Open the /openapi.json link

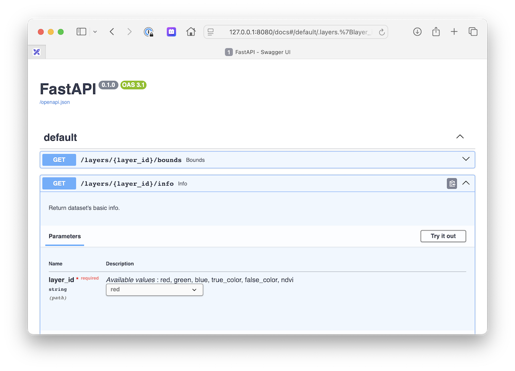pyautogui.click(x=55, y=102)
